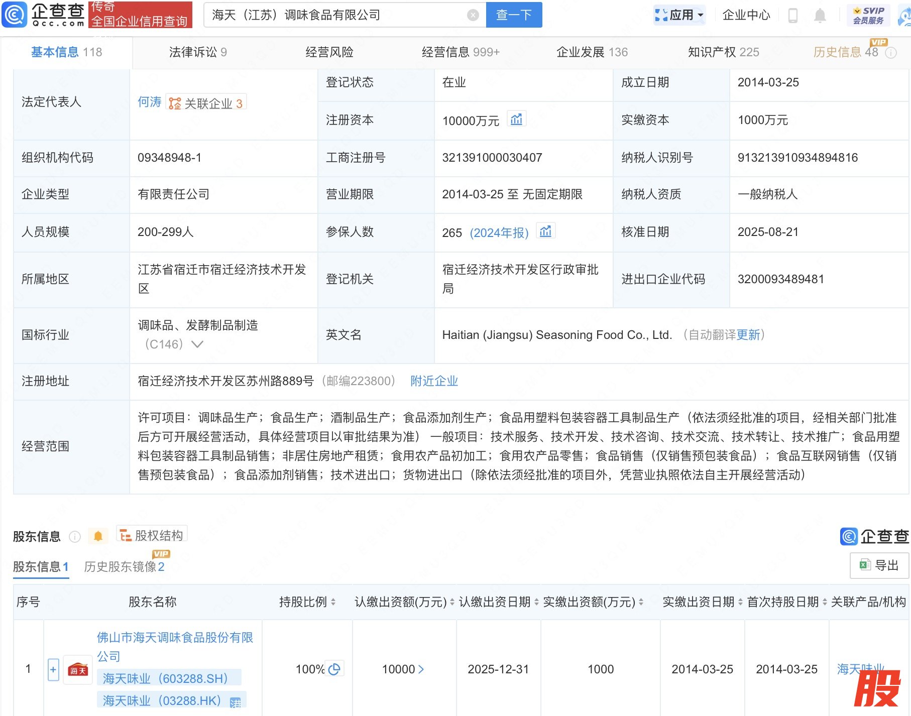Click the info icon beside 股东信息 heading

click(x=75, y=537)
